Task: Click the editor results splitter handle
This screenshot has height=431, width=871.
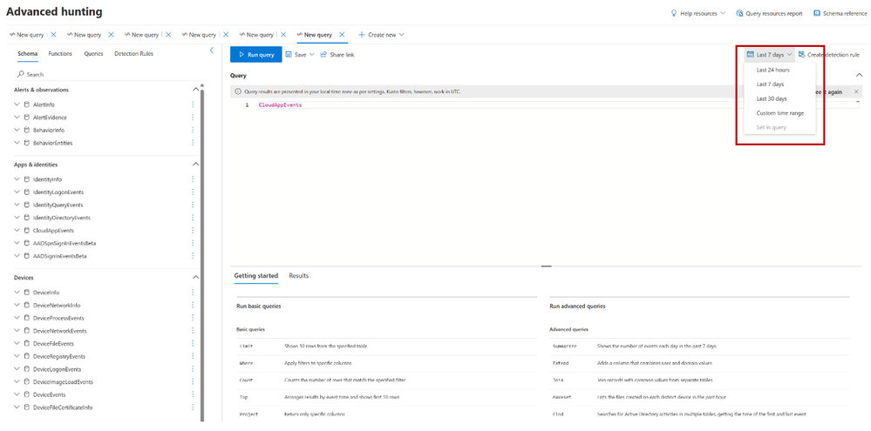Action: pos(546,266)
